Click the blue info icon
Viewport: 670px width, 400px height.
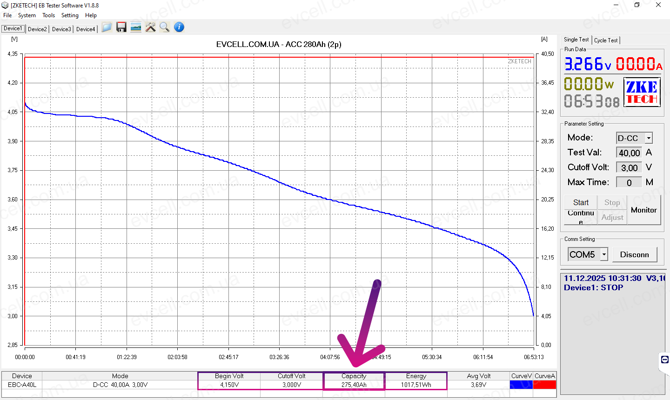[x=179, y=27]
